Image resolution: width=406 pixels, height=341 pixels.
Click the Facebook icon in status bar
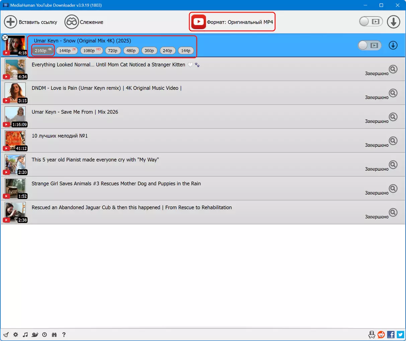pyautogui.click(x=391, y=334)
